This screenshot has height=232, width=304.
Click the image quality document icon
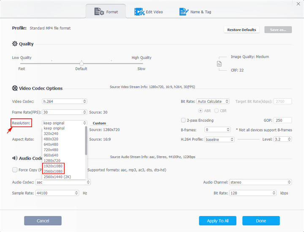tap(219, 64)
